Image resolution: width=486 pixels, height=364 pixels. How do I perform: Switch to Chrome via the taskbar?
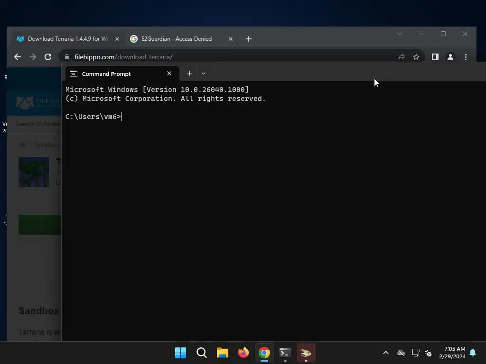(264, 353)
